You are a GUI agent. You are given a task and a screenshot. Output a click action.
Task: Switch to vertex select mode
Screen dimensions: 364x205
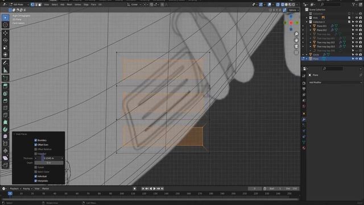(32, 5)
